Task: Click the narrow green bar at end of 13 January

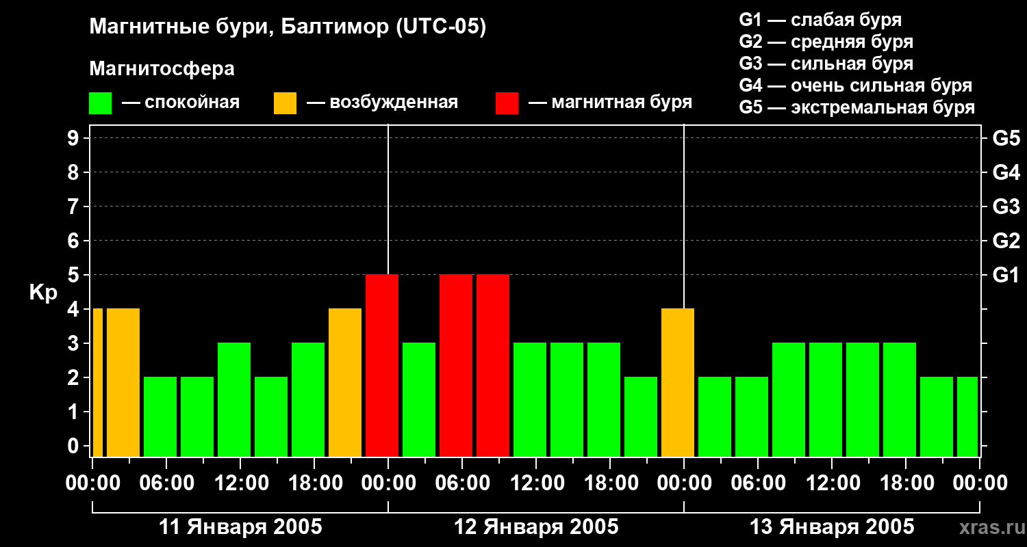Action: [967, 416]
